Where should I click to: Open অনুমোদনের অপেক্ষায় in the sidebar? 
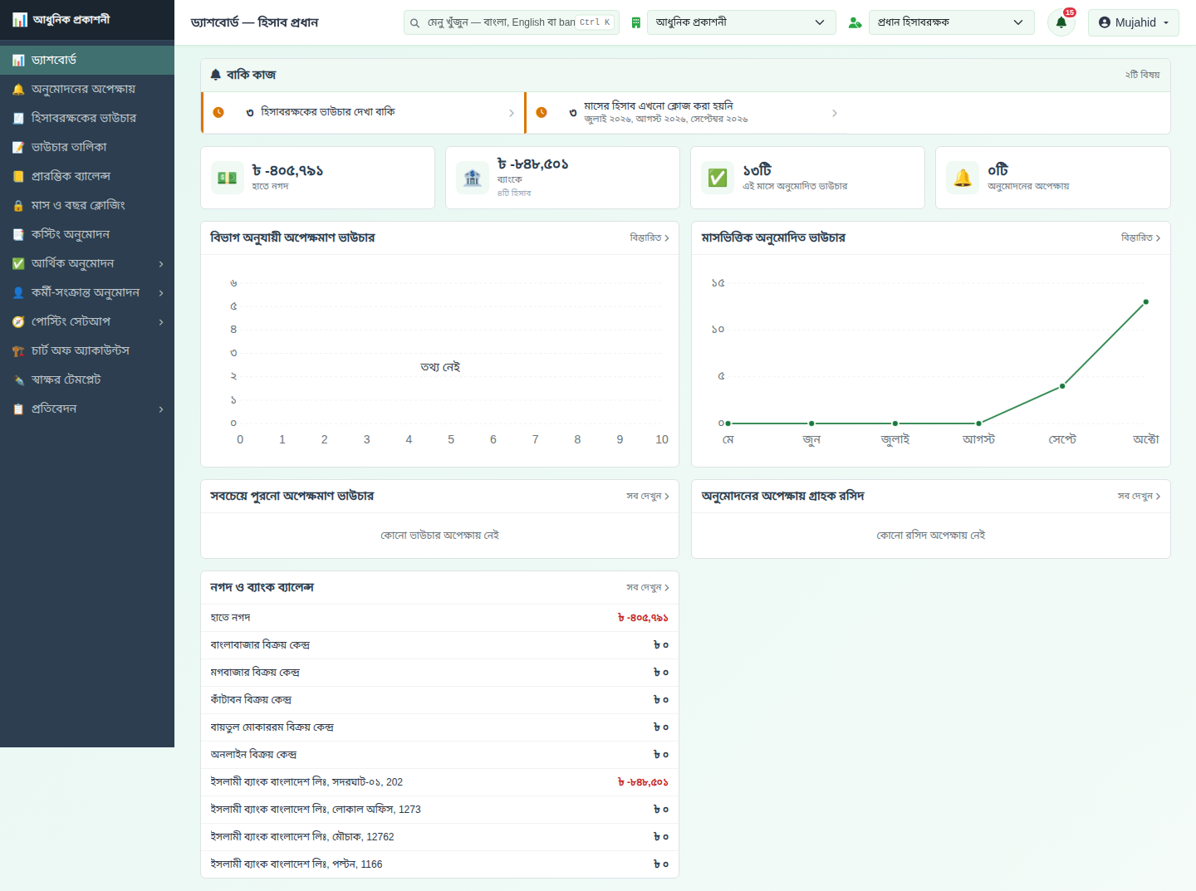(x=87, y=89)
